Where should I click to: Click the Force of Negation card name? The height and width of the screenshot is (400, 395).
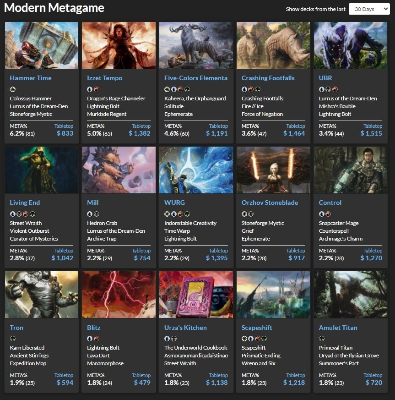point(262,114)
